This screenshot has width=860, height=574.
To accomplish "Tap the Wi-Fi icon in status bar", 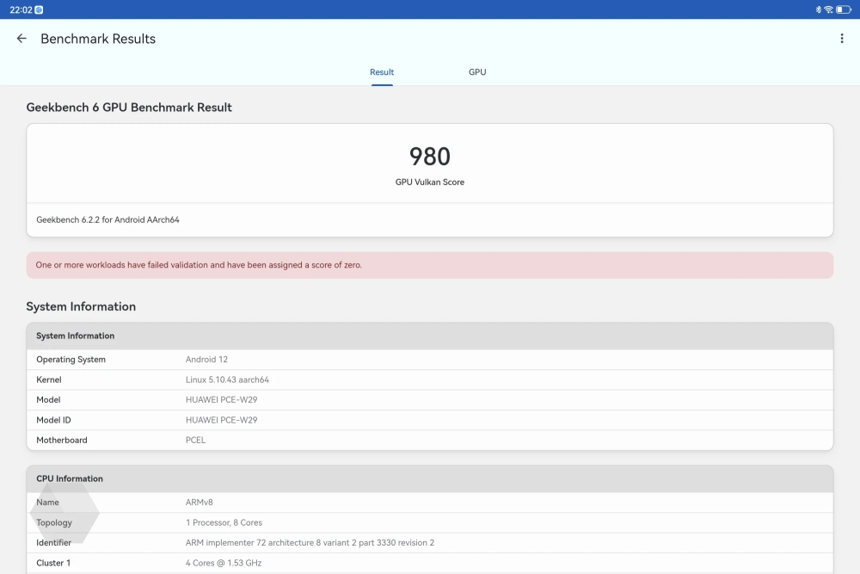I will 828,9.
